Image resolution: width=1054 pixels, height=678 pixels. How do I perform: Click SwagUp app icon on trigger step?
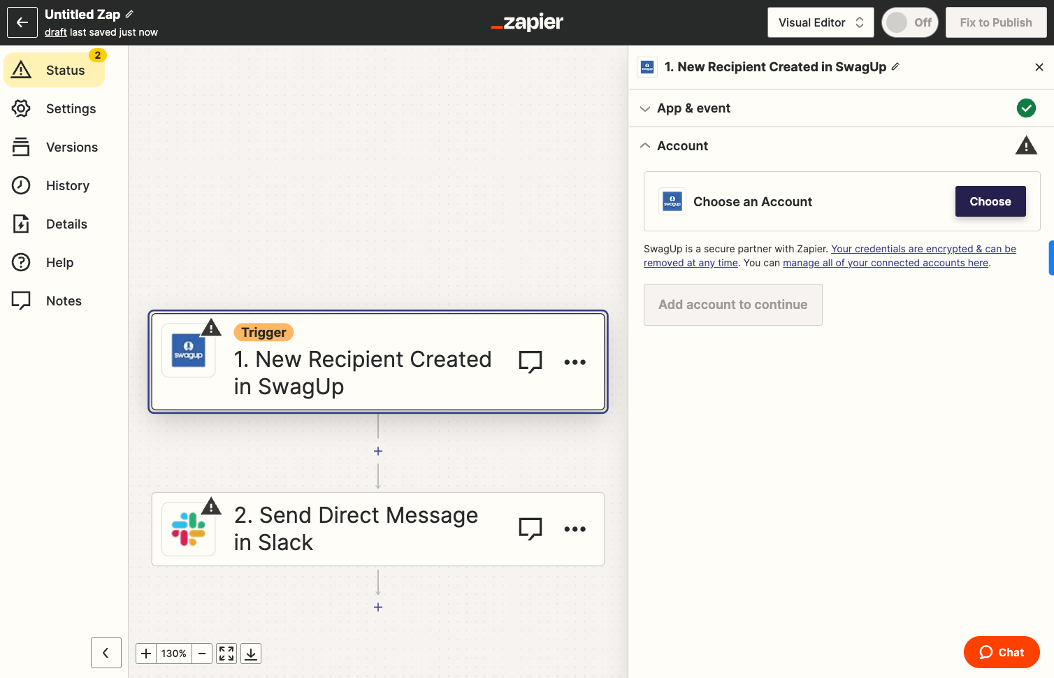point(189,350)
